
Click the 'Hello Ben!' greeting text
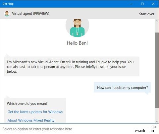77,43
